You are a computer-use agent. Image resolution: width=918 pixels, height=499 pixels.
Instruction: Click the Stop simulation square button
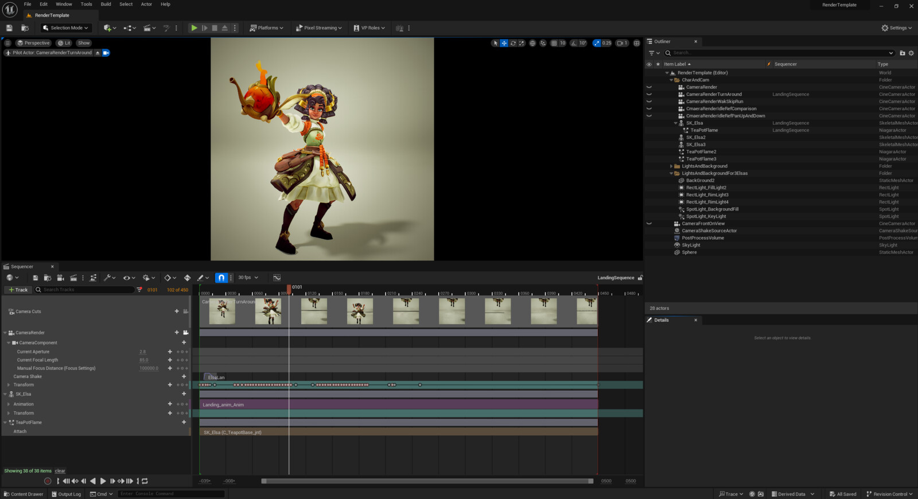[215, 28]
